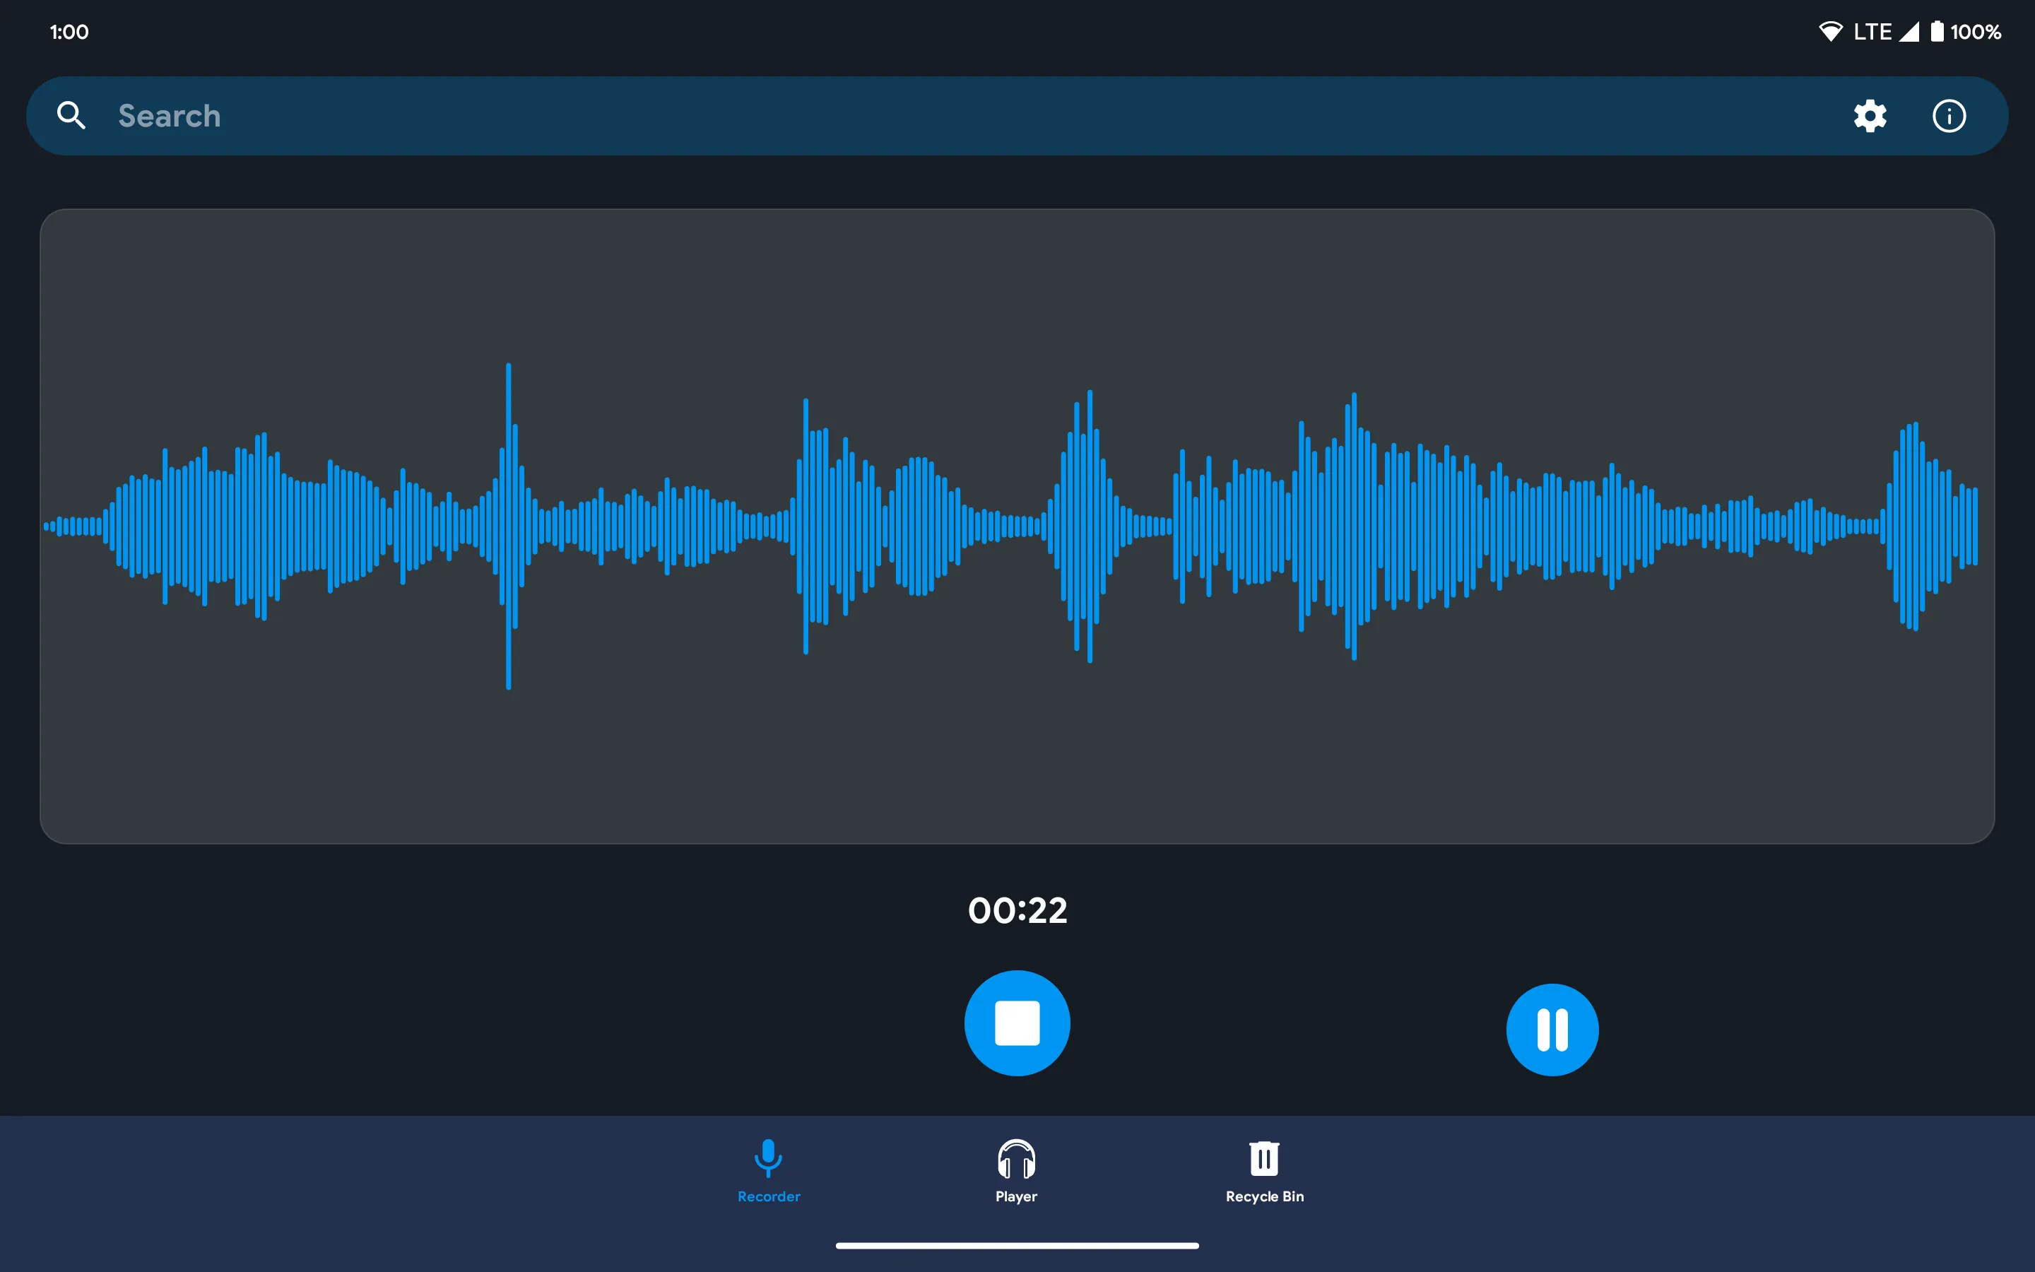Expand Recycle Bin tab menu
This screenshot has height=1272, width=2035.
coord(1264,1171)
